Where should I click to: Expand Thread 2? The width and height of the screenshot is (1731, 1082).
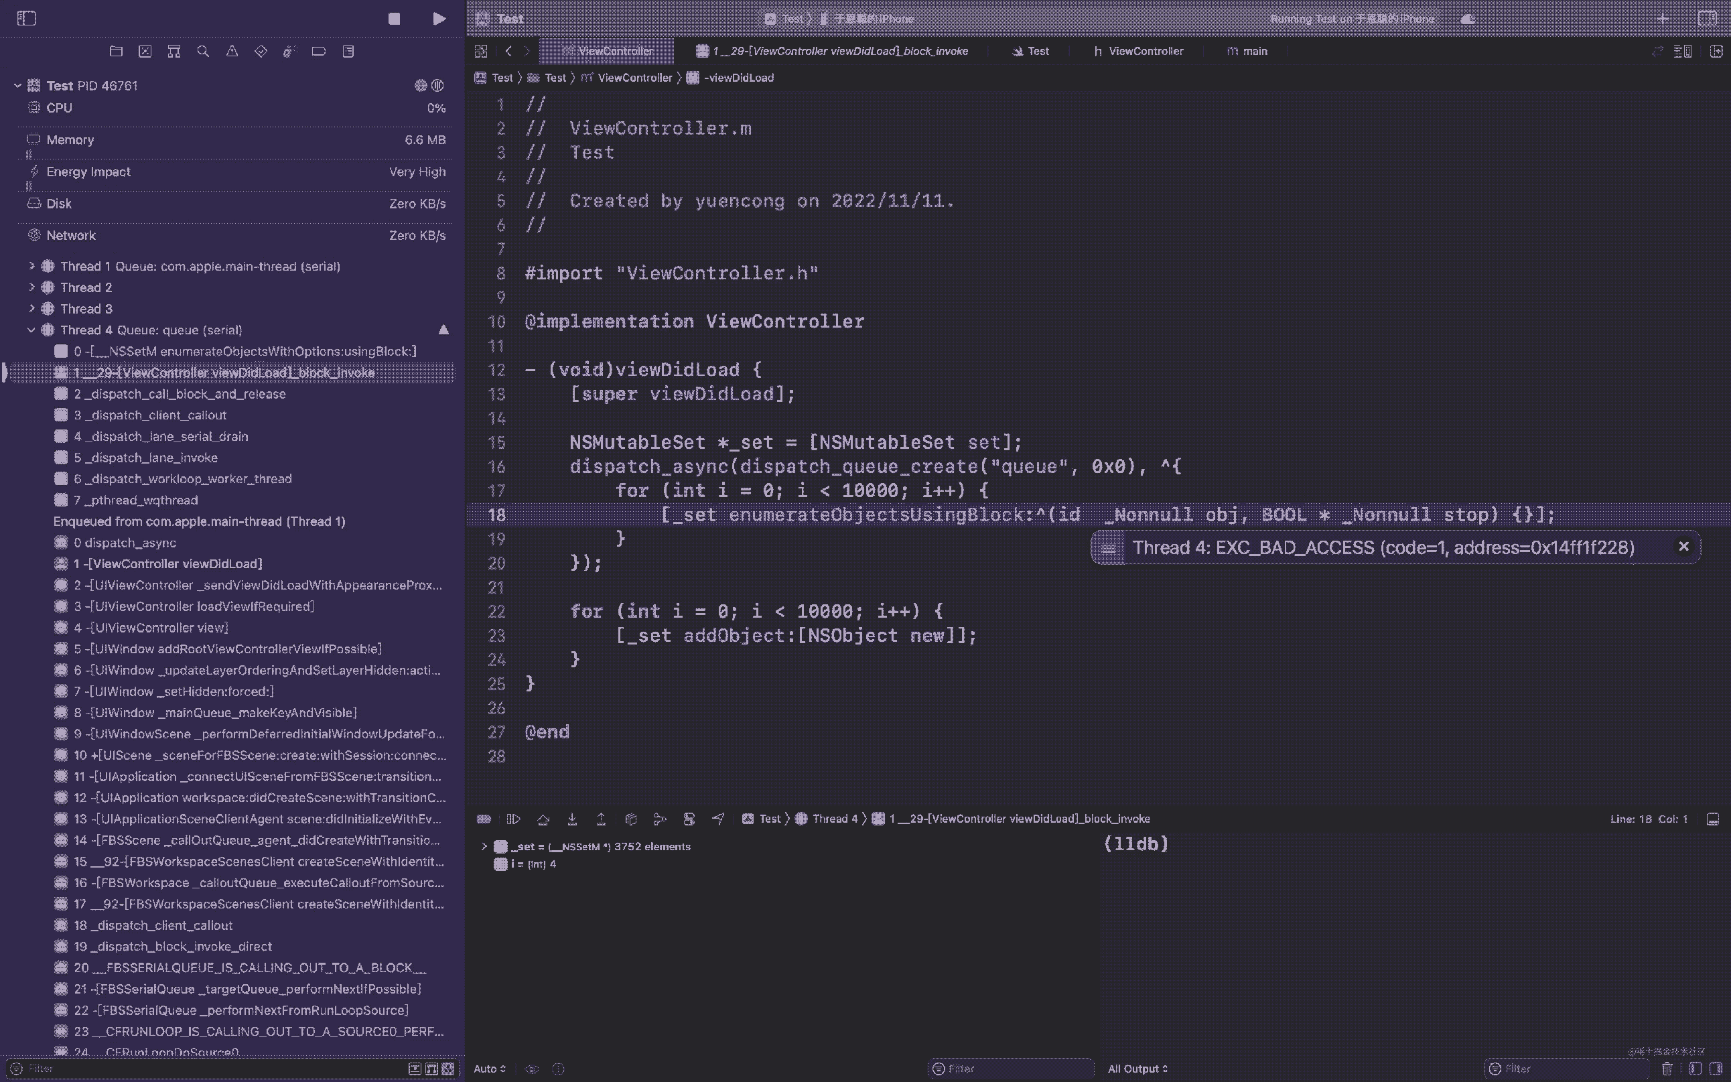[x=31, y=287]
